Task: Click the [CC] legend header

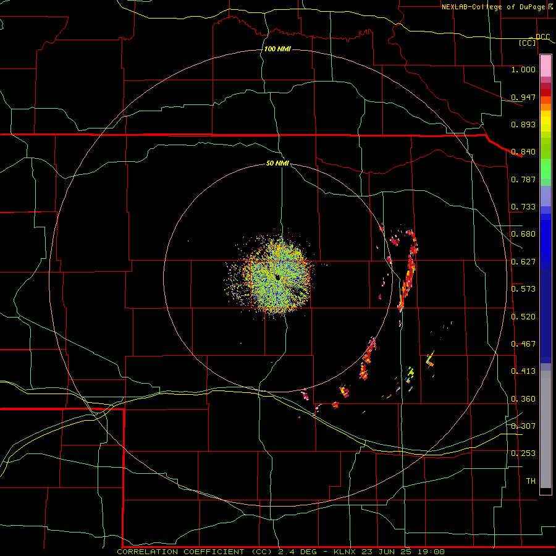Action: [528, 43]
